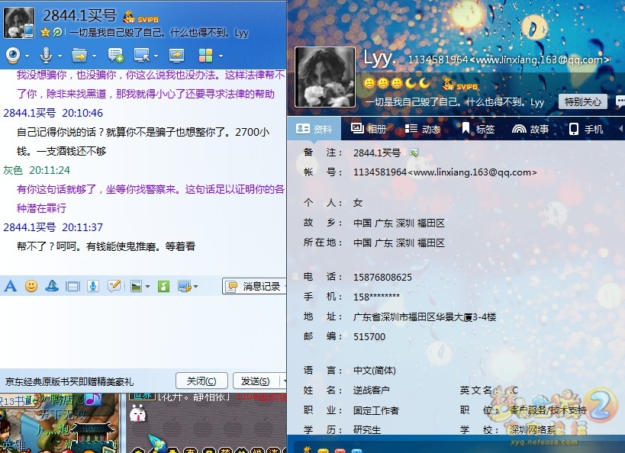Viewport: 625px width, 453px height.
Task: Click the 关闭 (Close) chat button
Action: (201, 381)
